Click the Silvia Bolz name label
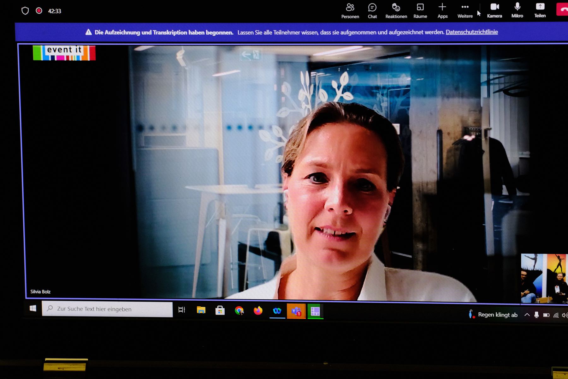The width and height of the screenshot is (568, 379). pyautogui.click(x=40, y=292)
